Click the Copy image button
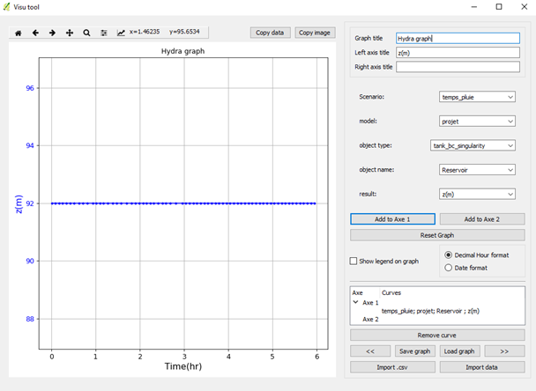This screenshot has height=391, width=536. click(315, 33)
